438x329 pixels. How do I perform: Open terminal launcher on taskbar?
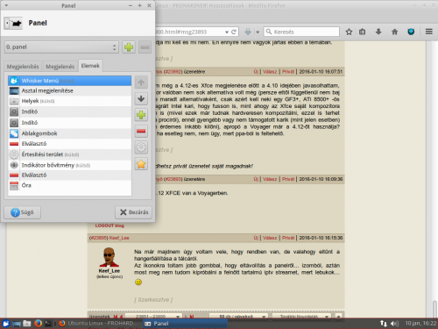click(x=48, y=324)
